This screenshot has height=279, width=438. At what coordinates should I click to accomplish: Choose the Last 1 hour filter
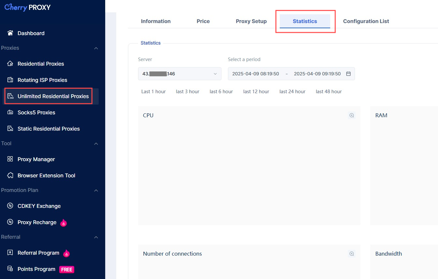click(153, 92)
